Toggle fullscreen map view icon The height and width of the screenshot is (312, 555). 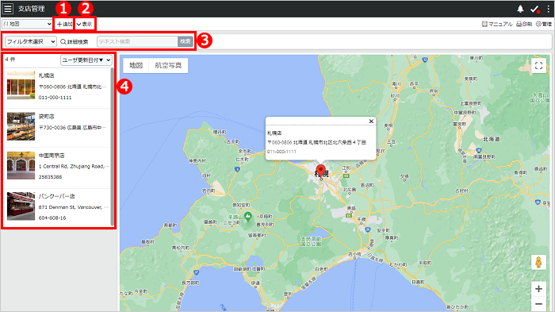(x=538, y=66)
